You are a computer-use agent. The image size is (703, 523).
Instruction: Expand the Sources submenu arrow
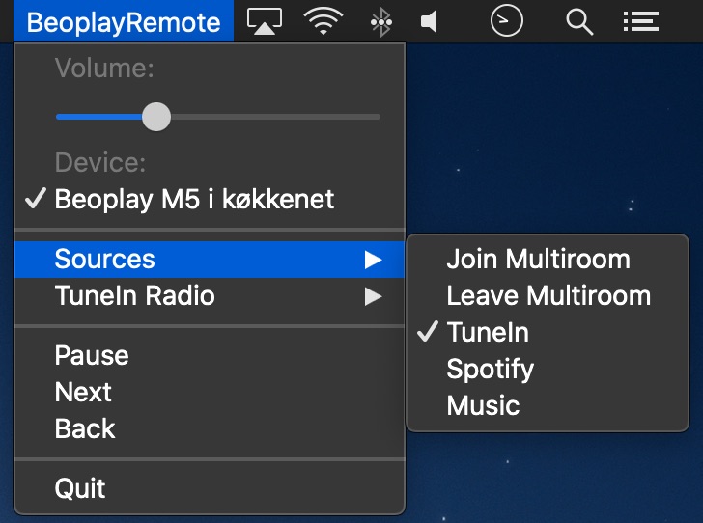click(373, 260)
